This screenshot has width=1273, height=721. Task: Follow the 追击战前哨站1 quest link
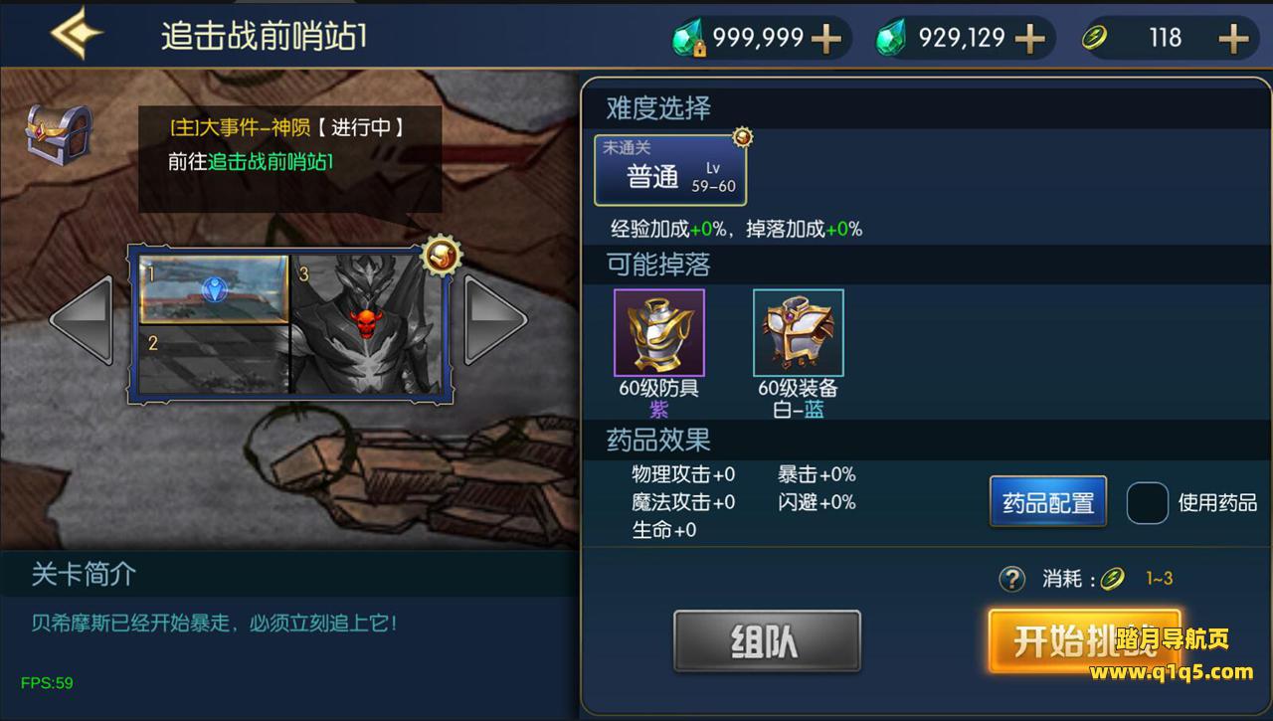271,161
